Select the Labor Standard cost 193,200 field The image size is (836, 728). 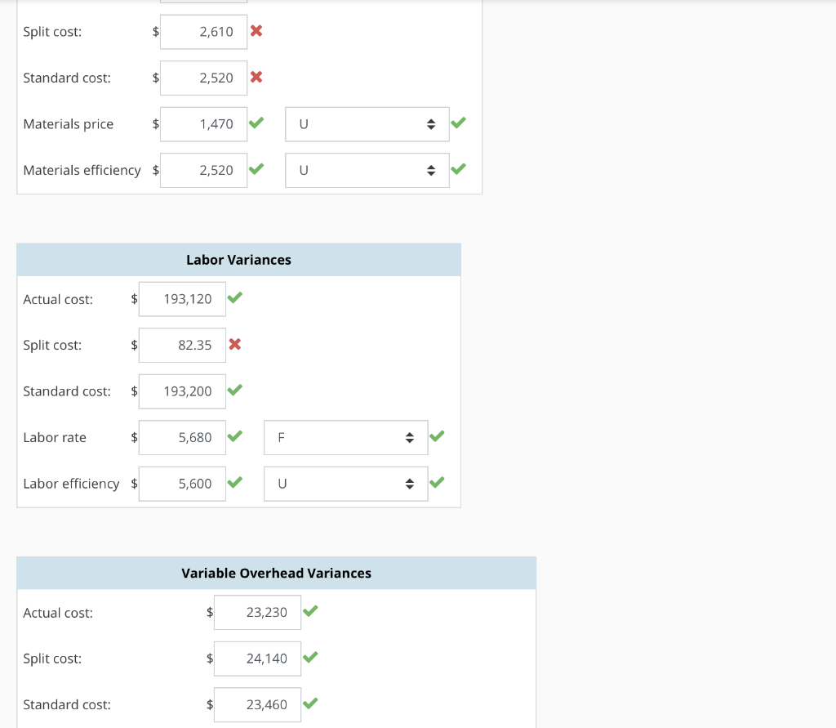tap(181, 391)
